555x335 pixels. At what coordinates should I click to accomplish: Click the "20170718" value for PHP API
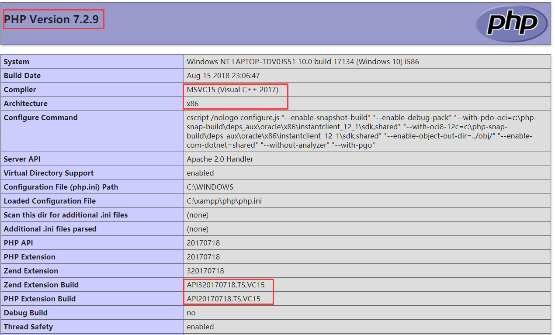click(203, 243)
